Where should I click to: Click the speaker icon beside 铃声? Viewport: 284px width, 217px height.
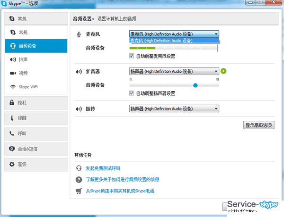click(x=13, y=59)
